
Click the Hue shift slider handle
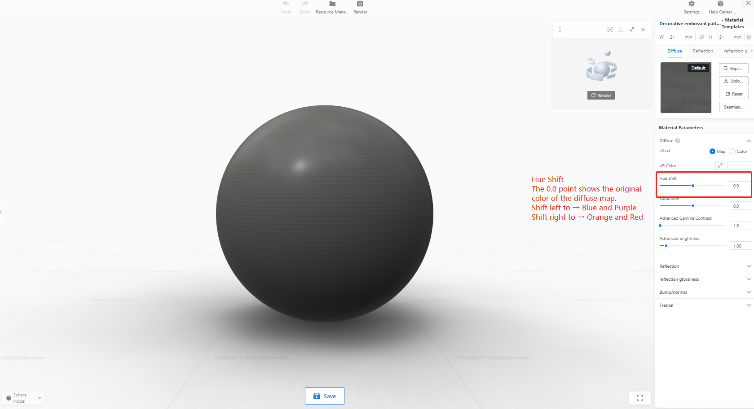pos(693,186)
